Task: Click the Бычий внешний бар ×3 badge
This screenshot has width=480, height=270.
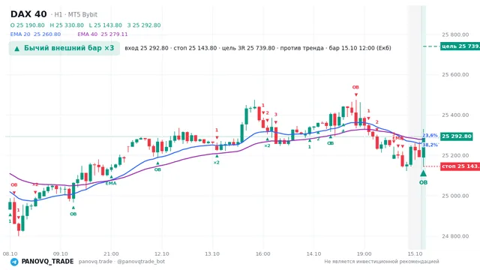Action: tap(64, 48)
